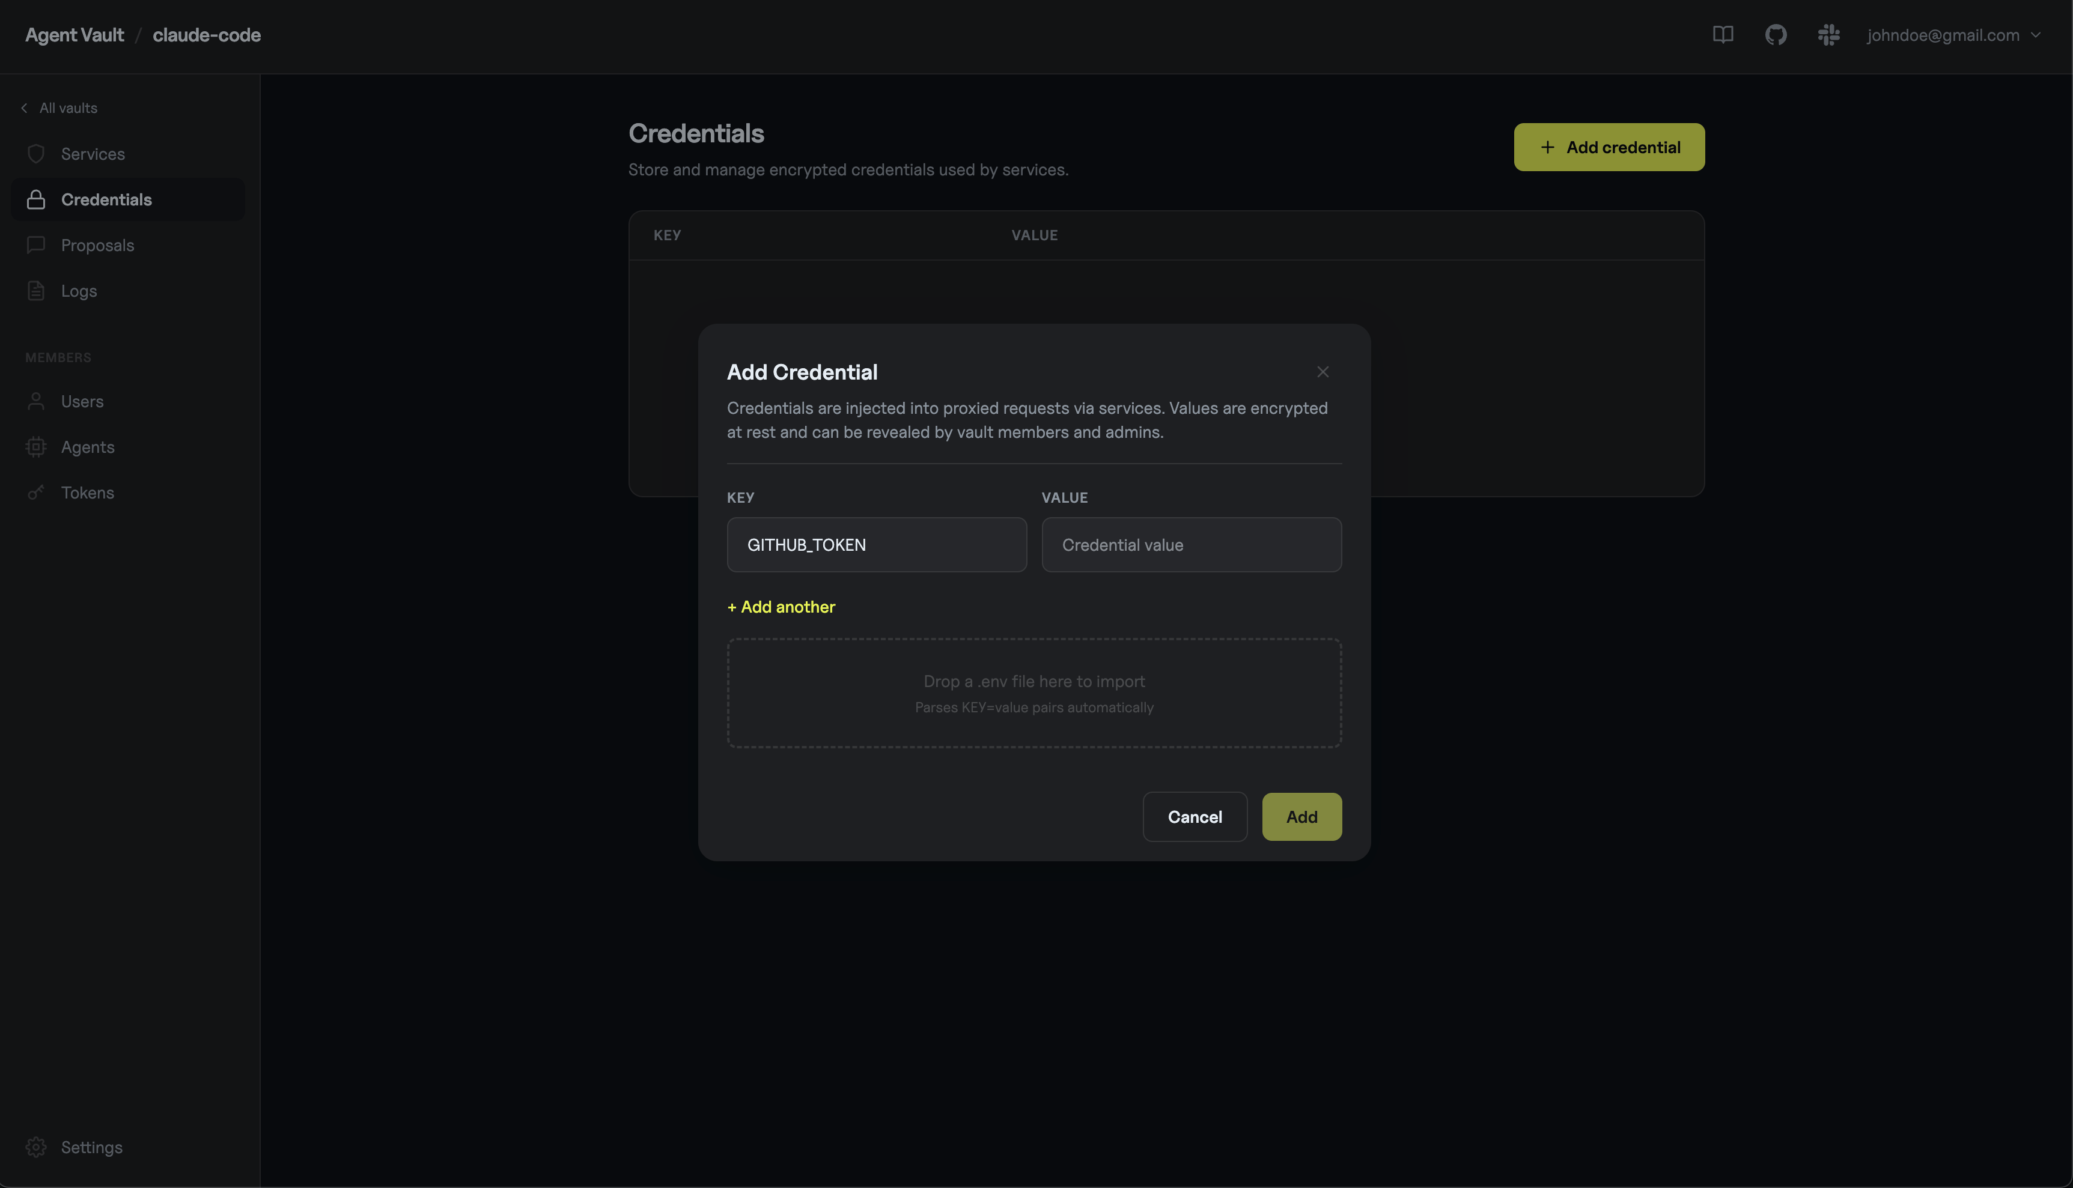Click the Proposals chat icon

(x=36, y=245)
